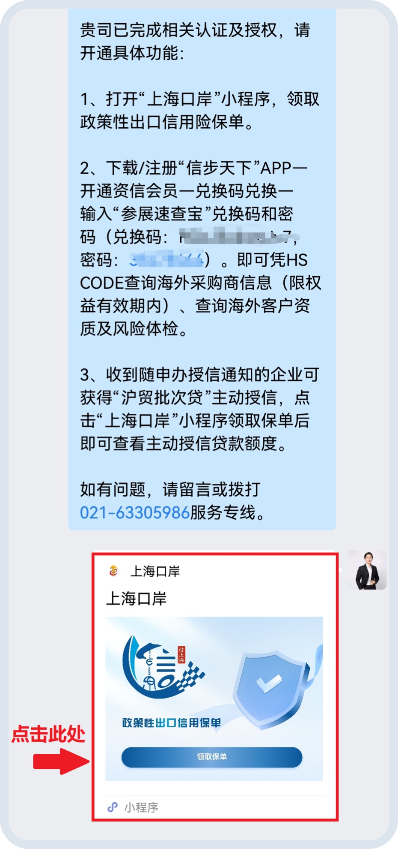Tap the 领取保单 button

[x=212, y=757]
